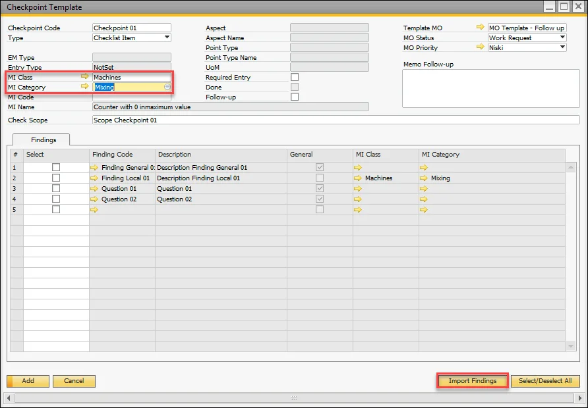Image resolution: width=588 pixels, height=408 pixels.
Task: Click link arrow beside Finding Local 01
Action: click(x=94, y=178)
